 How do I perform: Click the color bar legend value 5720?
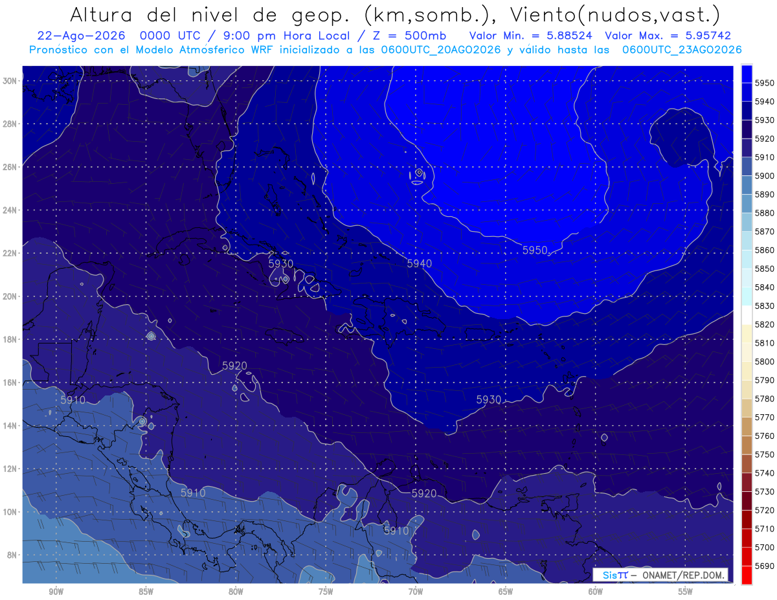point(765,510)
